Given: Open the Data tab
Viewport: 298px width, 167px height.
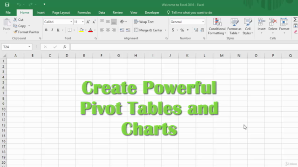Looking at the screenshot, I should coord(102,13).
